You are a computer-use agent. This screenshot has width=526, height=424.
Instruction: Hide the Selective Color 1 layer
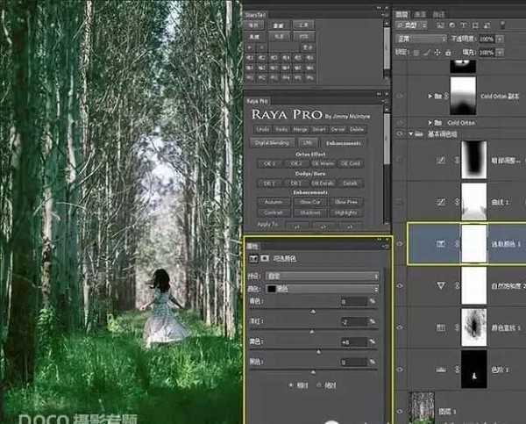pos(400,245)
